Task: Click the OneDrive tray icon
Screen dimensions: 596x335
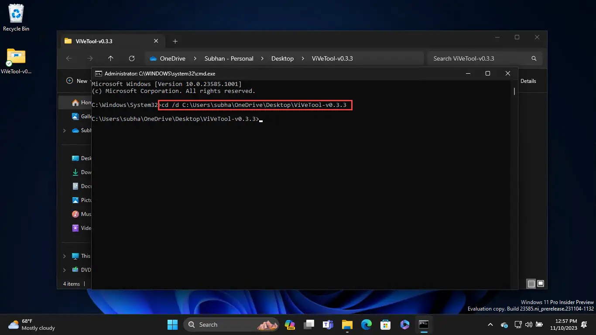Action: click(x=504, y=325)
